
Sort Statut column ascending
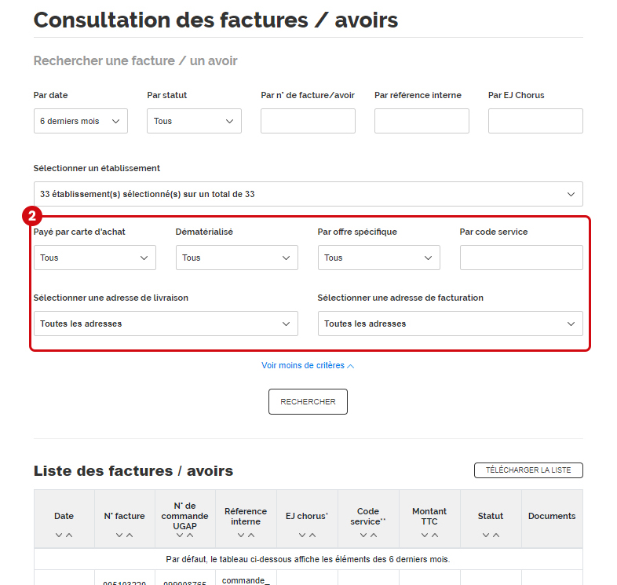pyautogui.click(x=496, y=536)
